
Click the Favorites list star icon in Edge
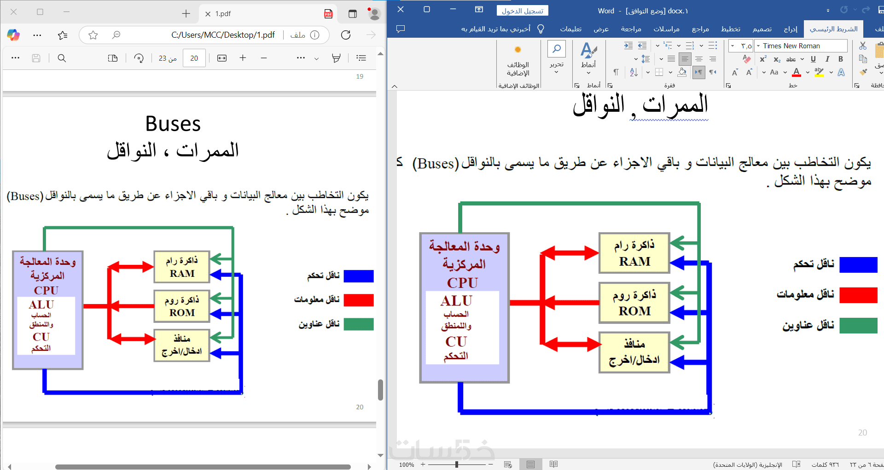click(x=63, y=35)
